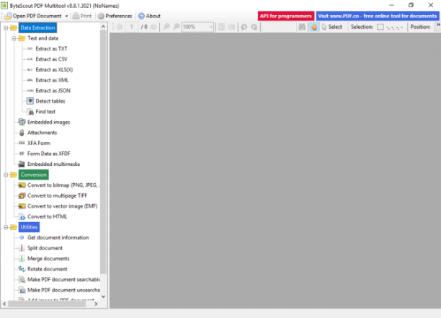Click the Extract as TXT icon

point(30,49)
